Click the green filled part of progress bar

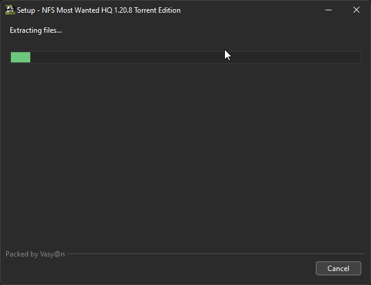(x=21, y=57)
